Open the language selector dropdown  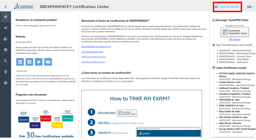pyautogui.click(x=251, y=7)
